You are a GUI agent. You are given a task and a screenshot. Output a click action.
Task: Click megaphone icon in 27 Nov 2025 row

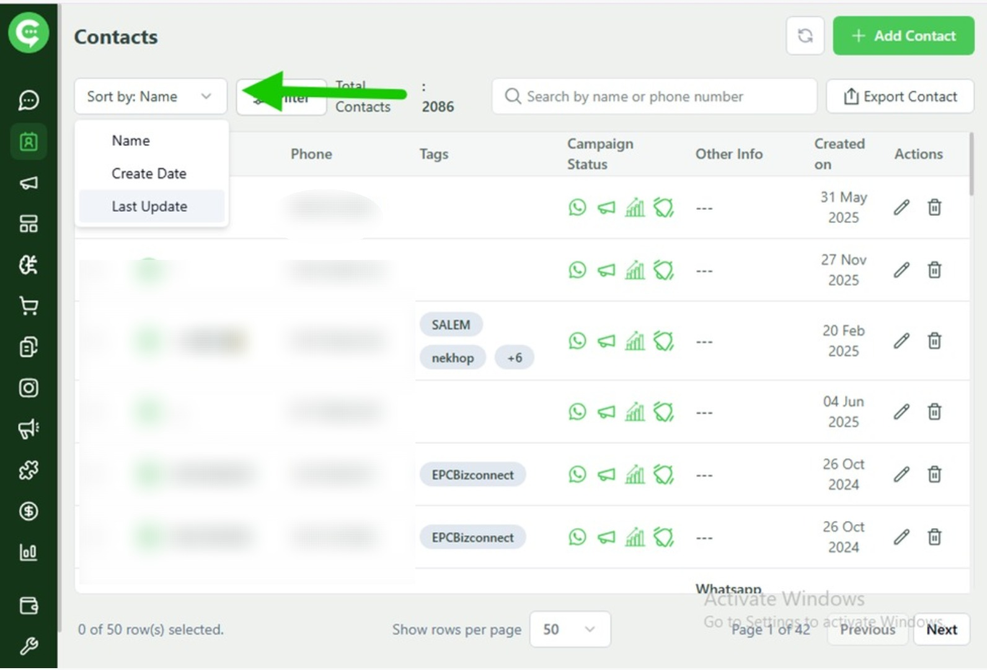606,270
